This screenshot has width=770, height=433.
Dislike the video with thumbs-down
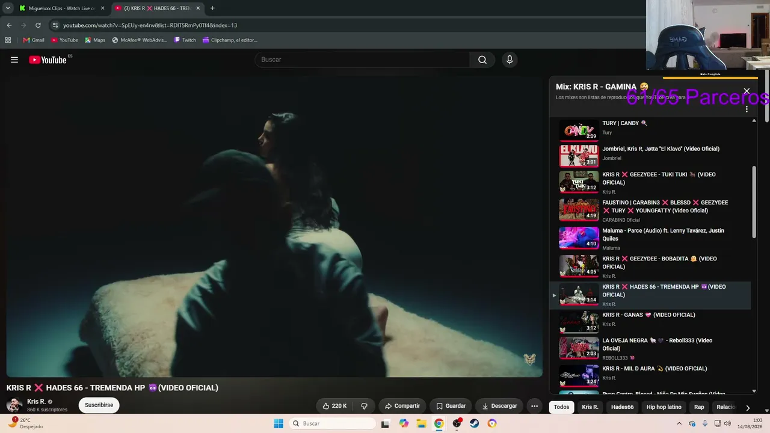click(x=364, y=406)
